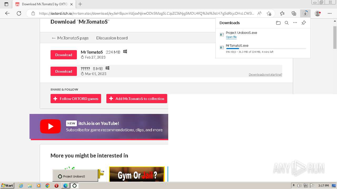Image resolution: width=337 pixels, height=189 pixels.
Task: Click the vertical page scrollbar
Action: [x=335, y=38]
